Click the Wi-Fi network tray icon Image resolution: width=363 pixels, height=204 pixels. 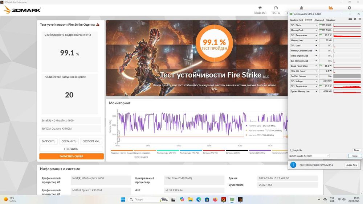click(339, 199)
